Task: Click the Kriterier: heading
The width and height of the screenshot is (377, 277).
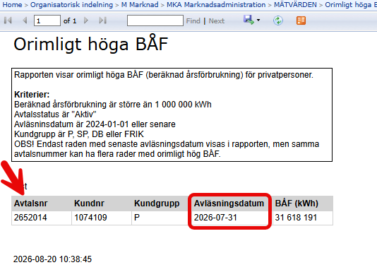Action: point(32,95)
